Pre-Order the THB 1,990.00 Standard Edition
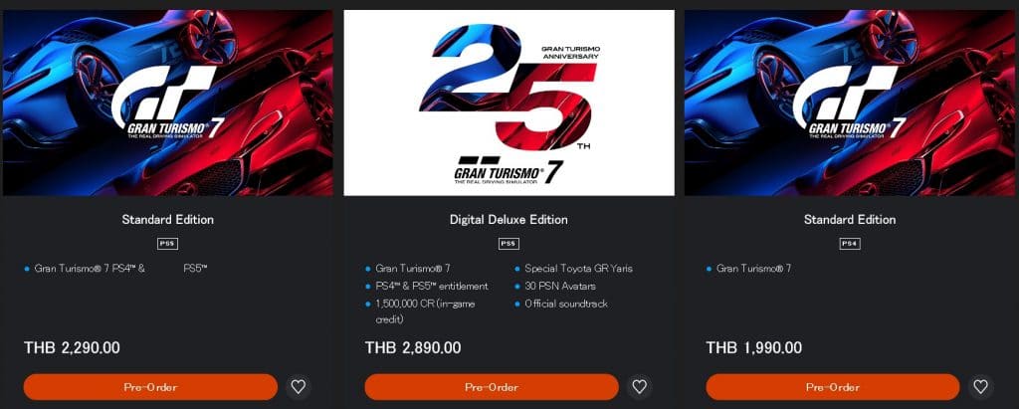This screenshot has width=1019, height=409. tap(833, 387)
